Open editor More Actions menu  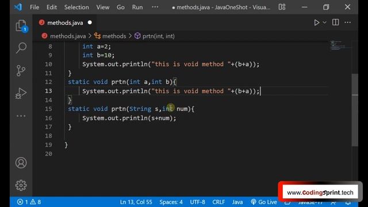[347, 22]
